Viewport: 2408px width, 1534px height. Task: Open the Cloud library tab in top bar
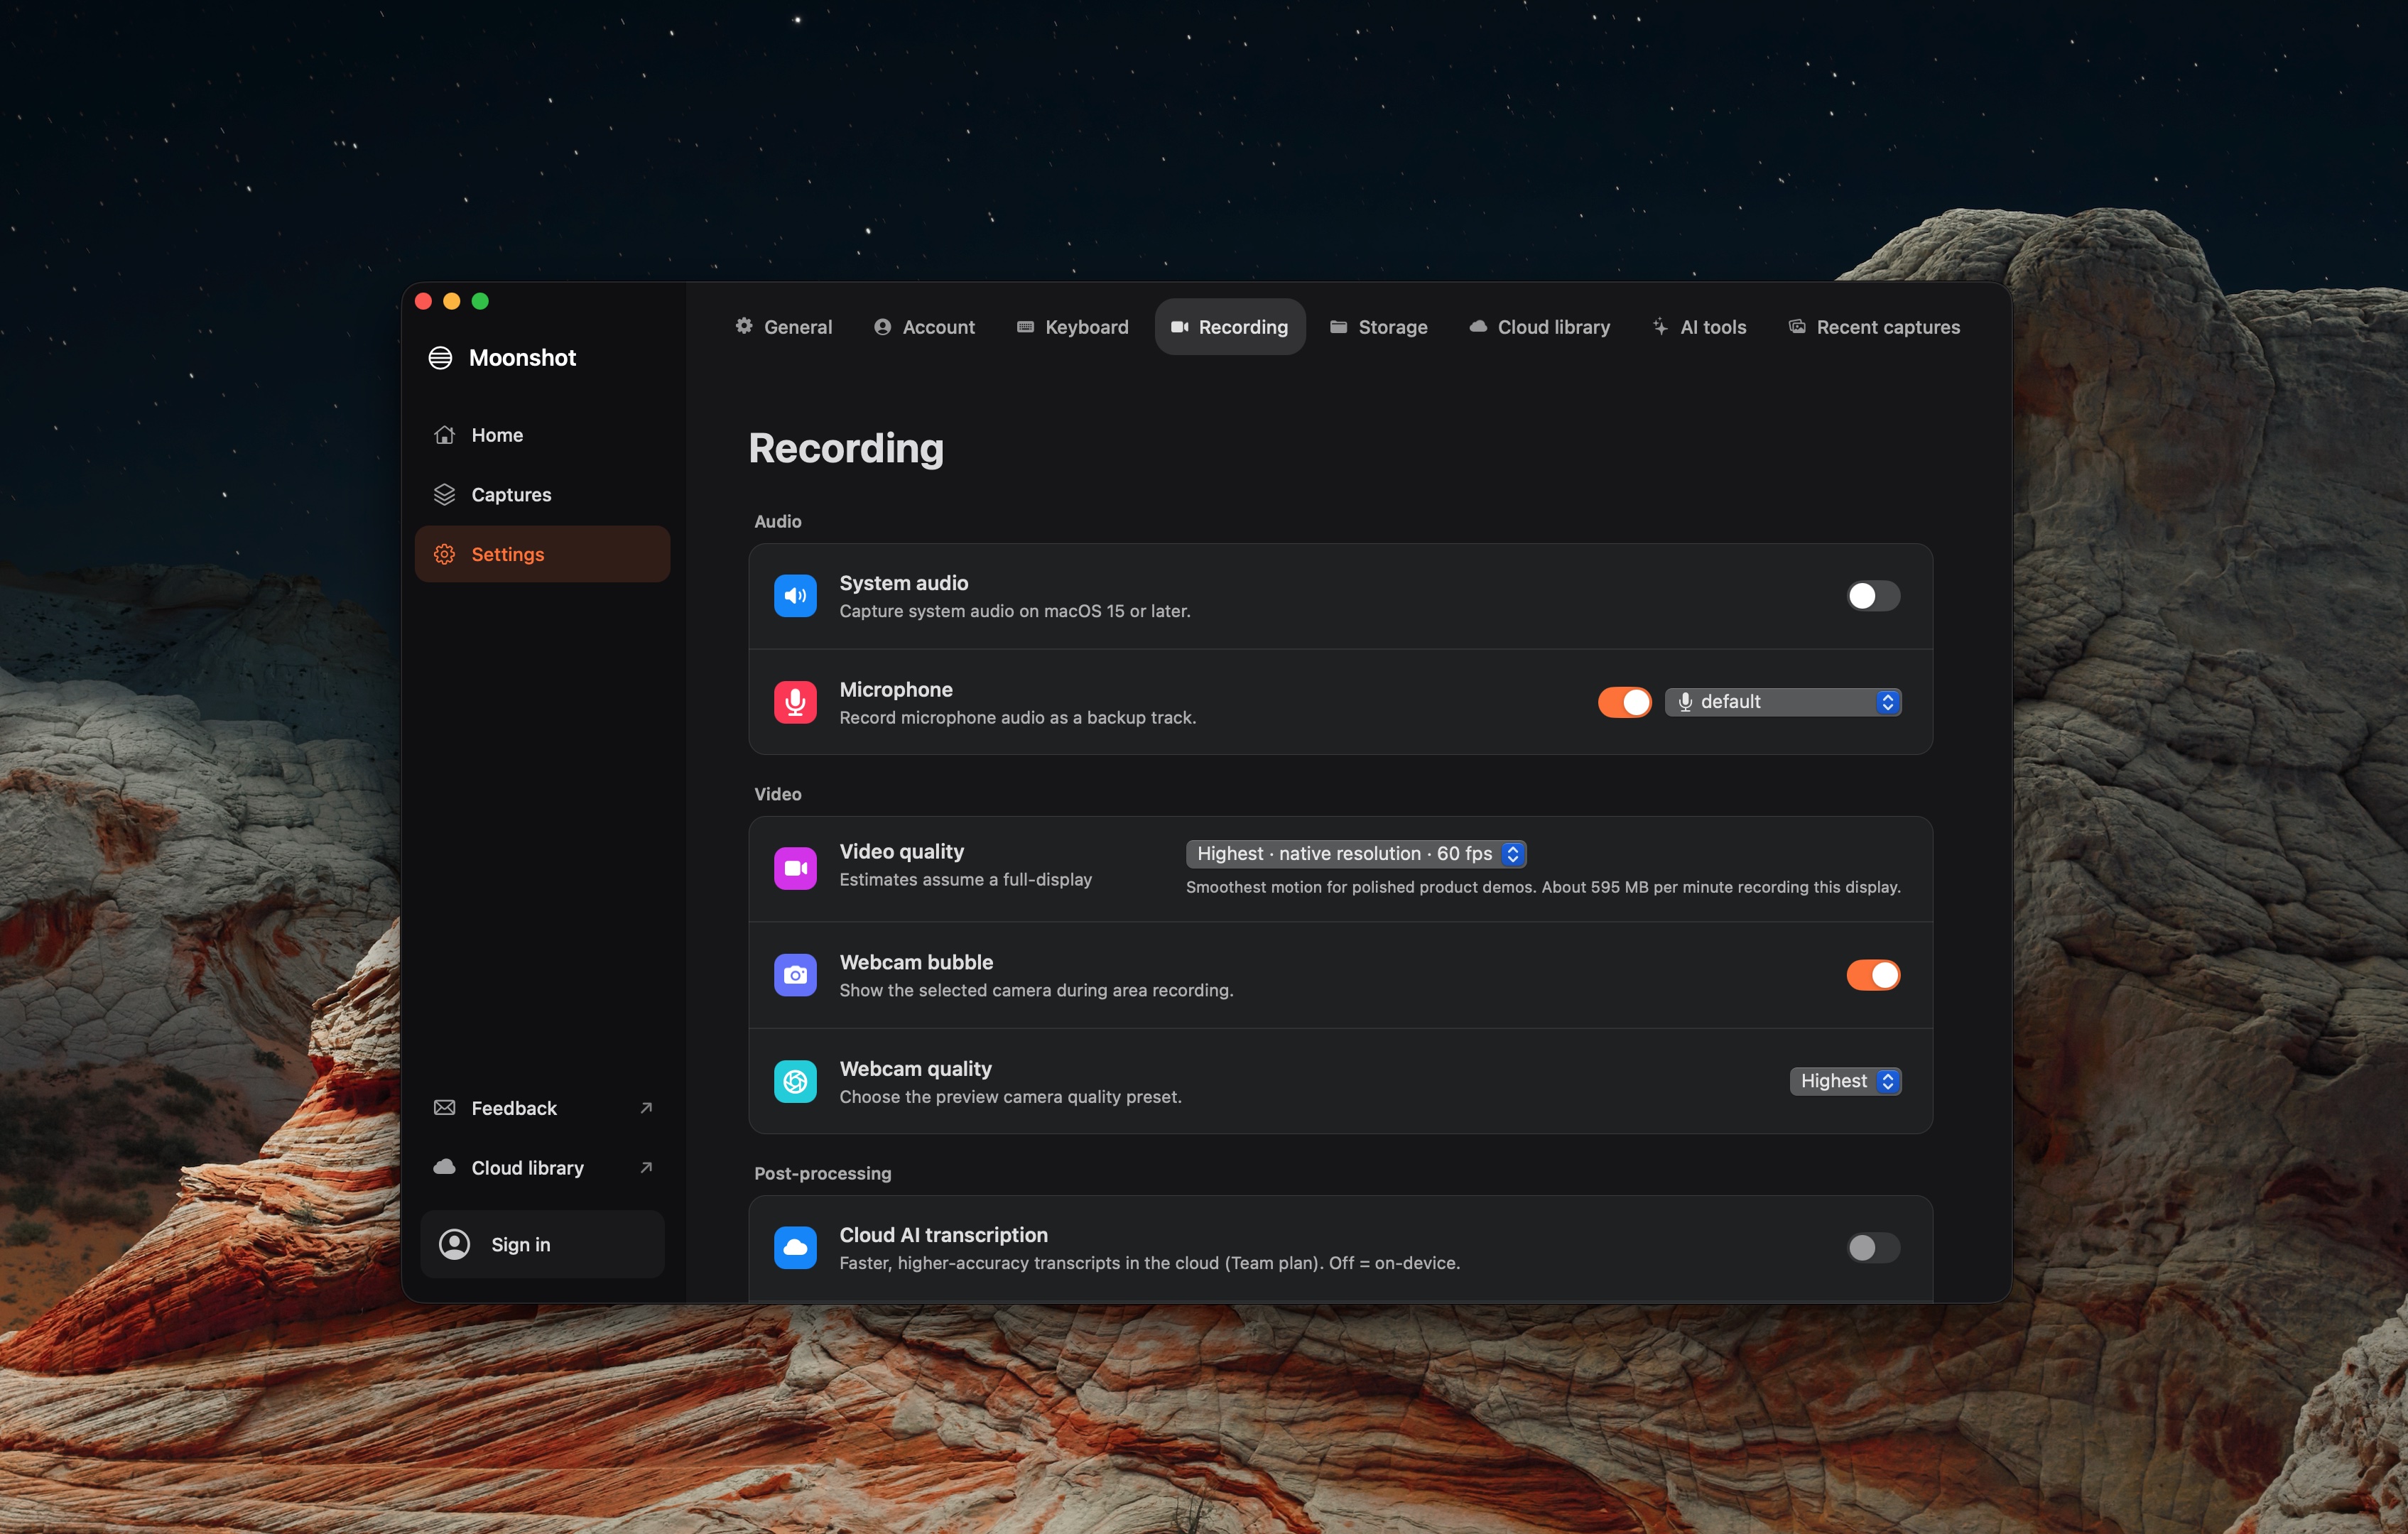(x=1539, y=327)
